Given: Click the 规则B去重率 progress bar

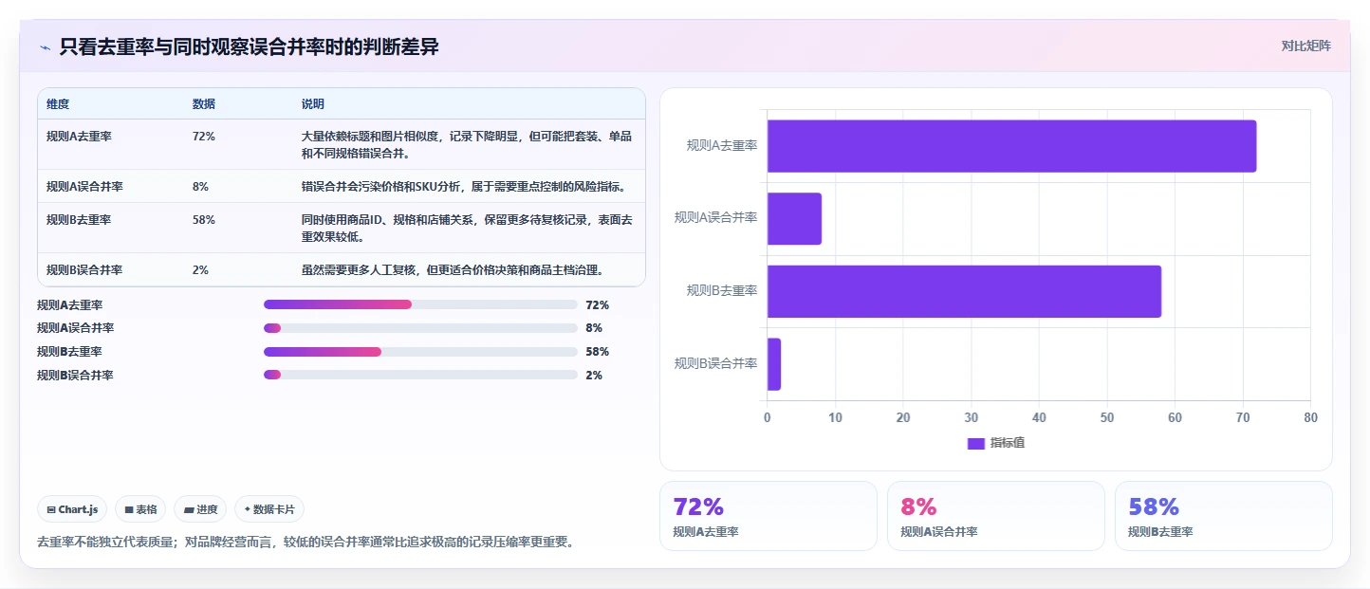Looking at the screenshot, I should pos(420,351).
